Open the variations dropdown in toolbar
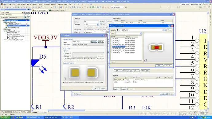The image size is (212, 119). [x=124, y=7]
